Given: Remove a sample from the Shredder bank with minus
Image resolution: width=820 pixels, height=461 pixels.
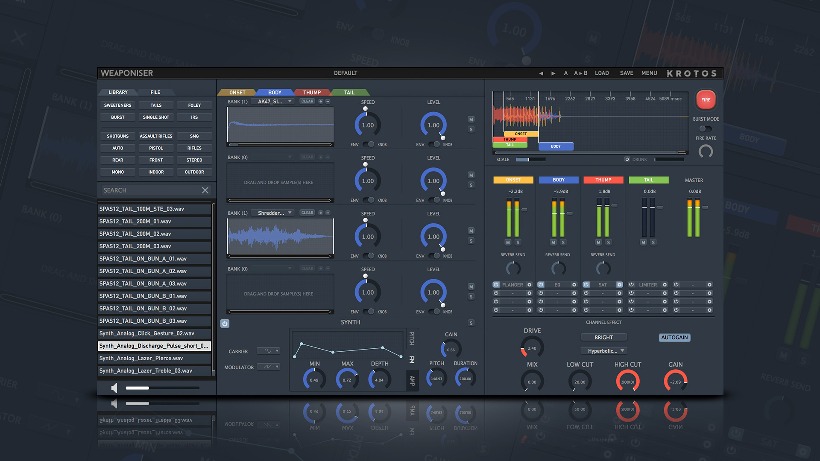Looking at the screenshot, I should tap(328, 213).
